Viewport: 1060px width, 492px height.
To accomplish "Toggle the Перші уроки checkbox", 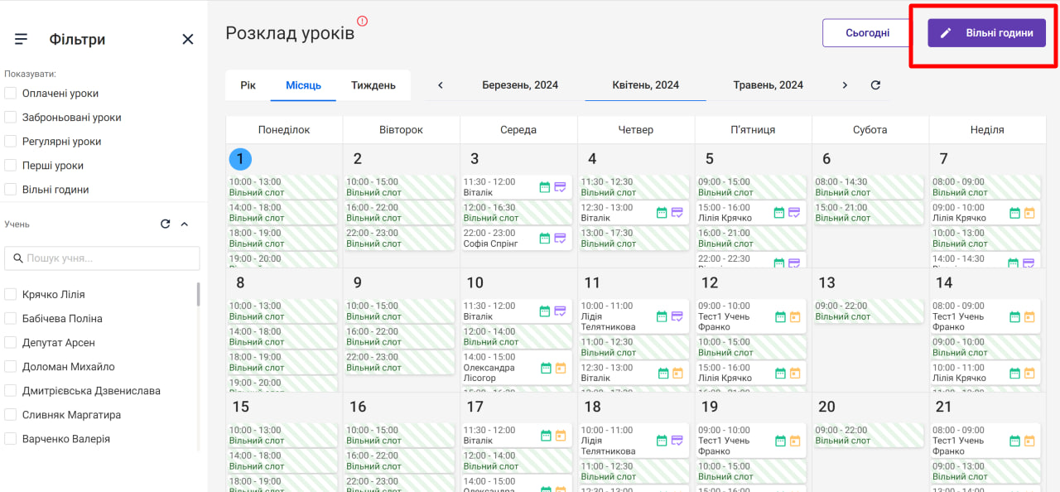I will pos(11,166).
